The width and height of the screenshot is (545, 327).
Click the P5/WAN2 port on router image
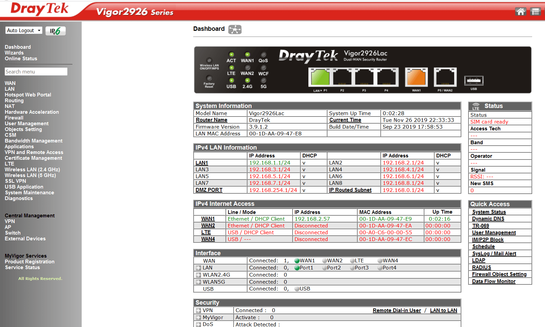click(445, 77)
